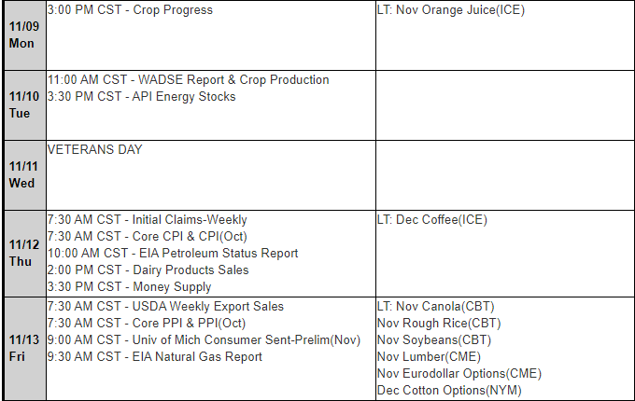
Task: Select the EIA Natural Gas Report entry
Action: (x=154, y=357)
